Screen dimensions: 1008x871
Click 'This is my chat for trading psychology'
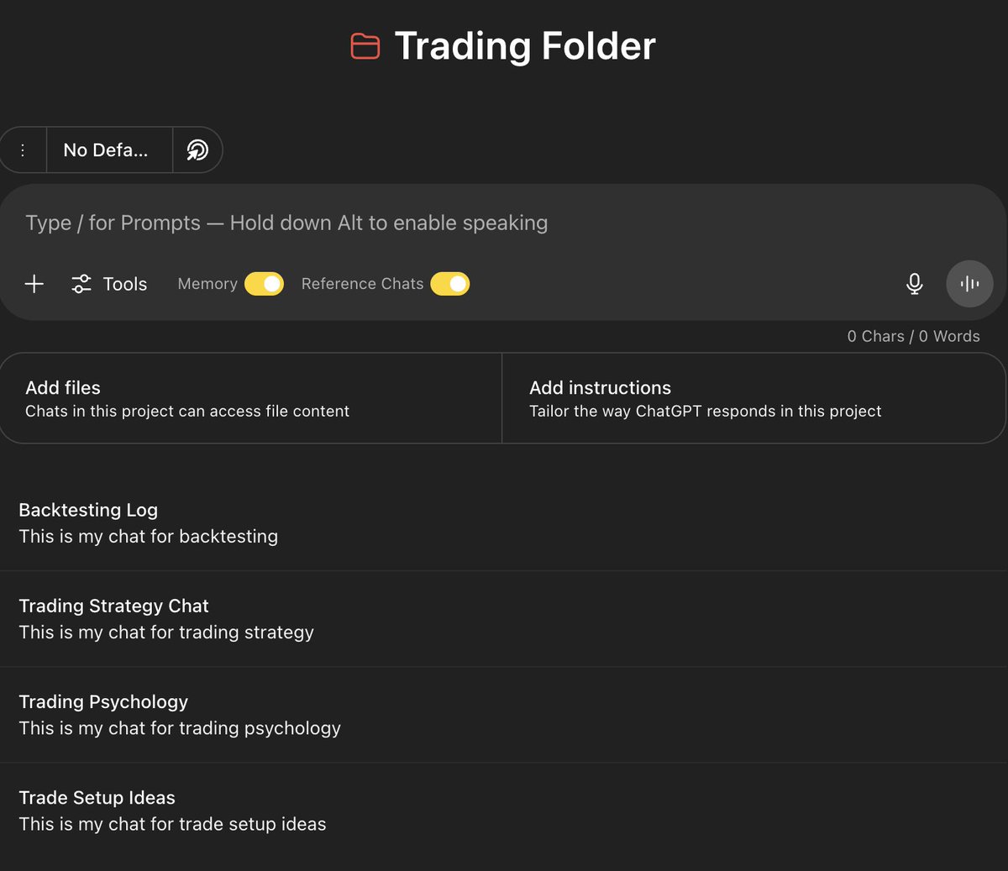point(180,728)
